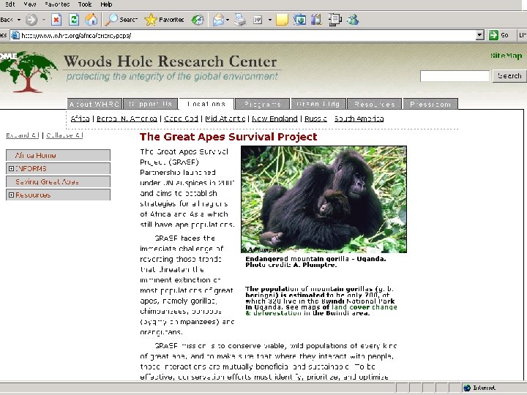Open the Favorites star button
The image size is (527, 395).
click(164, 19)
